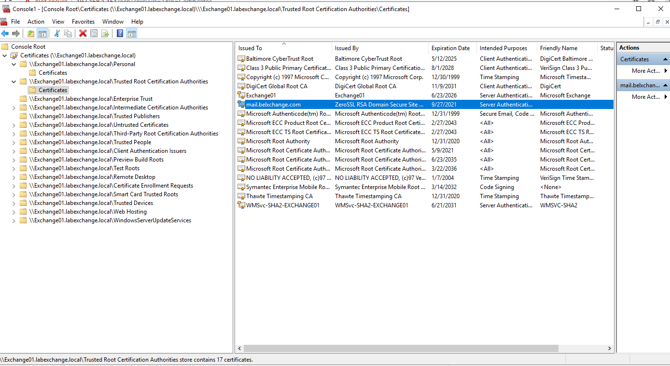Click the Exchange01 certificate key icon
The image size is (670, 366).
pos(241,95)
